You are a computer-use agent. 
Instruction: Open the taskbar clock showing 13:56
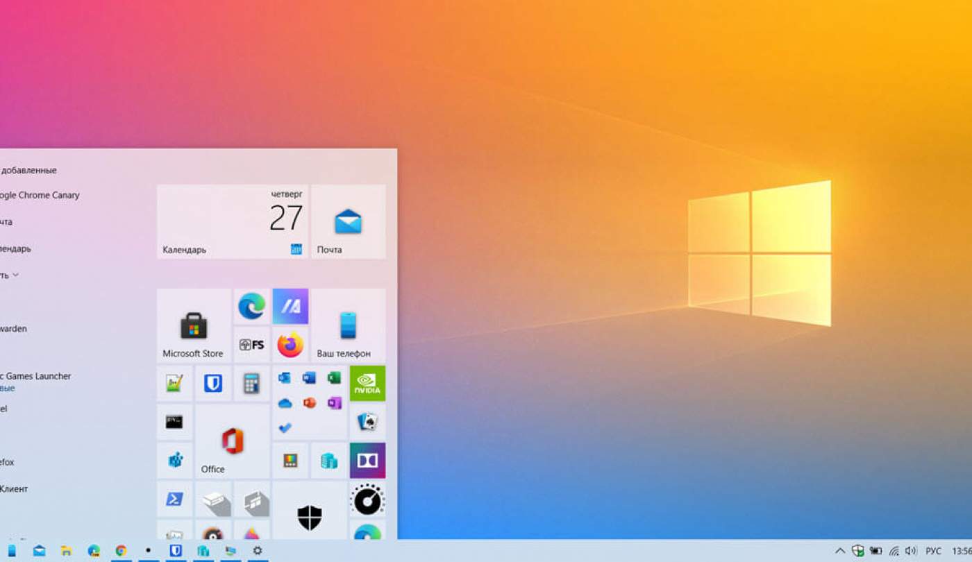[962, 551]
